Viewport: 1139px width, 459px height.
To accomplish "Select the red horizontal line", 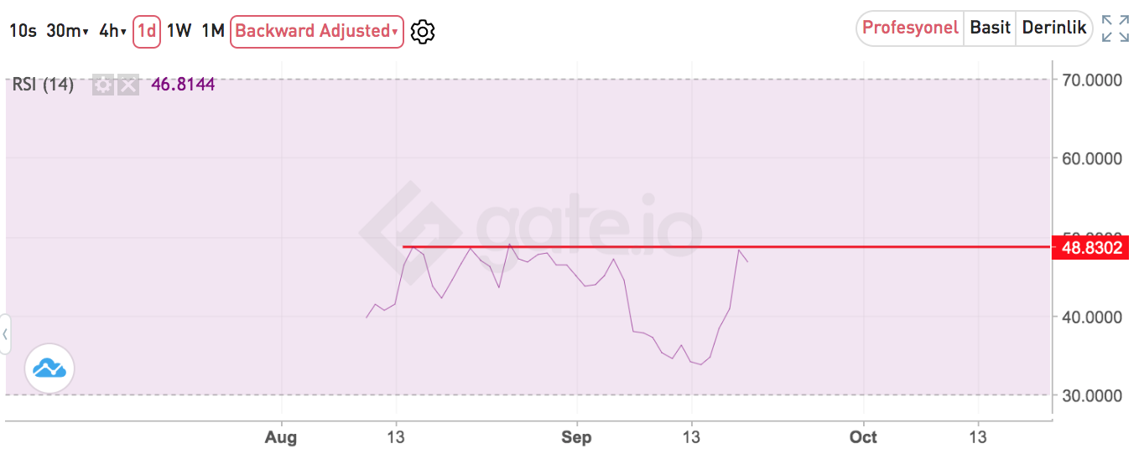I will point(727,247).
